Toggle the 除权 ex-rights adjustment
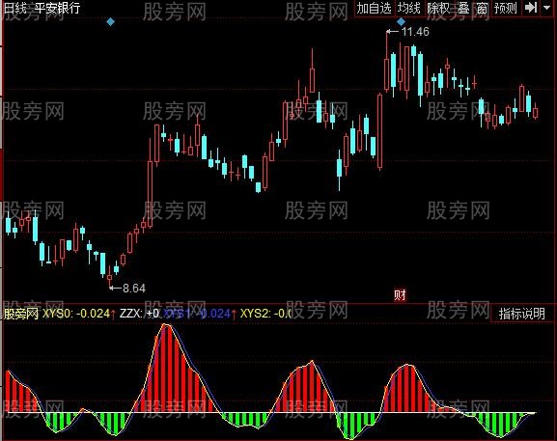The image size is (557, 441). 438,8
